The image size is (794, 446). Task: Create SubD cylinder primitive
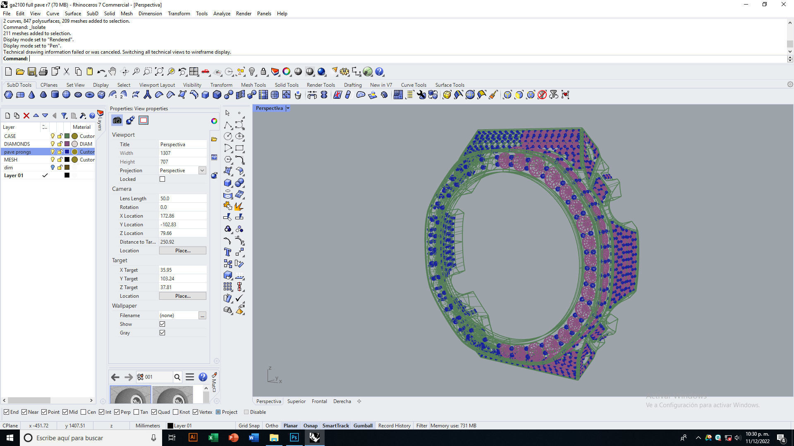pyautogui.click(x=55, y=95)
